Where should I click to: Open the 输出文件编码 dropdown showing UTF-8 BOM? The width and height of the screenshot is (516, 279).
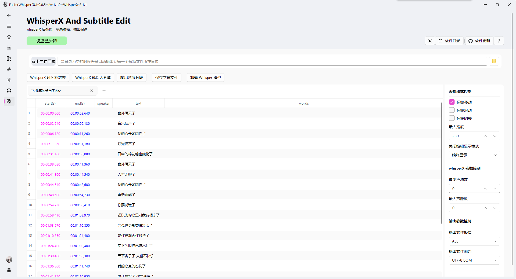pyautogui.click(x=474, y=260)
